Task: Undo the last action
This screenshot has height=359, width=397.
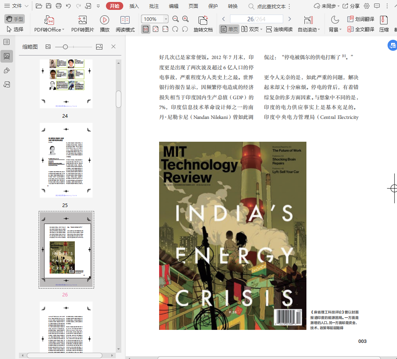Action: tap(69, 6)
